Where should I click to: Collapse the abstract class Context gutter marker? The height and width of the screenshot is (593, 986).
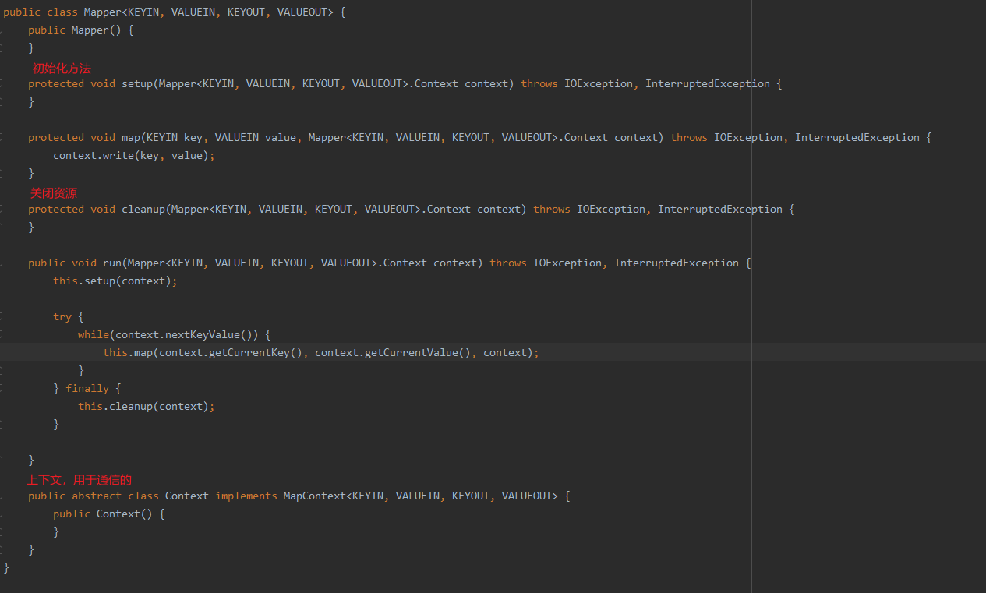tap(2, 496)
